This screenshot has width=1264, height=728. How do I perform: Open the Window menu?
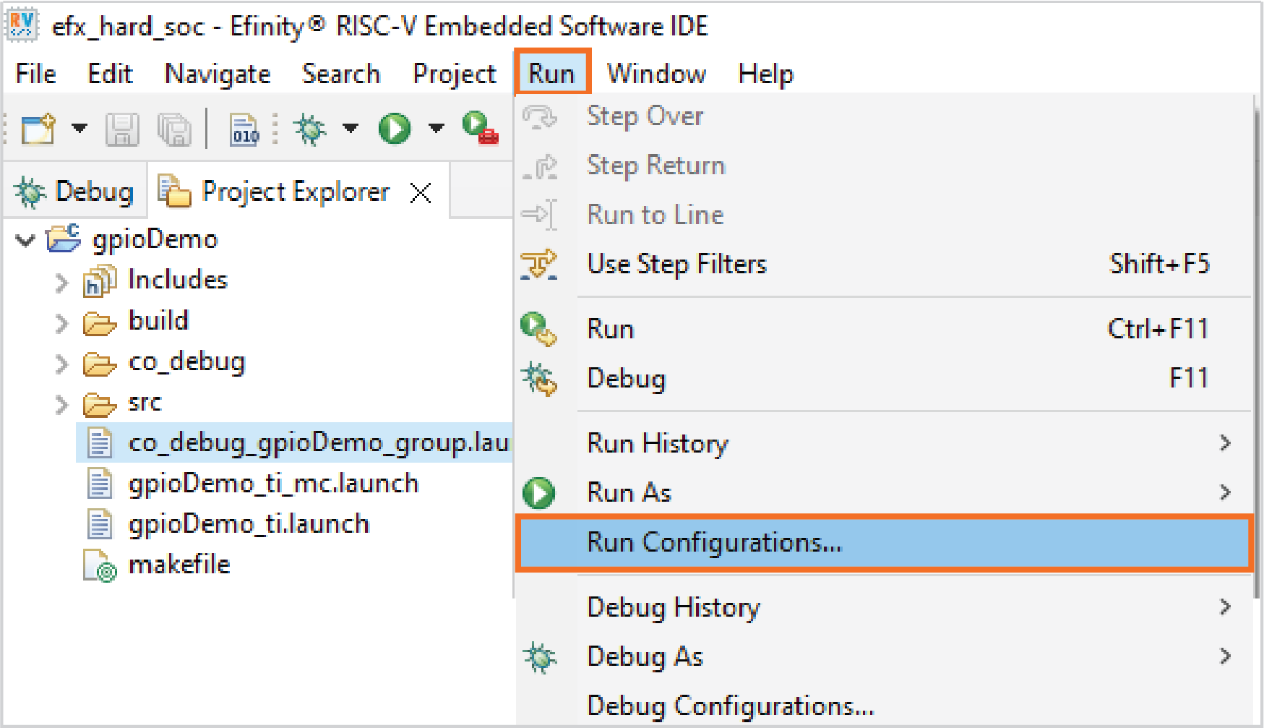(656, 74)
